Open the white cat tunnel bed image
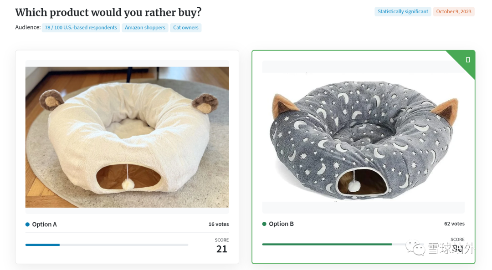The height and width of the screenshot is (270, 492). pyautogui.click(x=127, y=137)
